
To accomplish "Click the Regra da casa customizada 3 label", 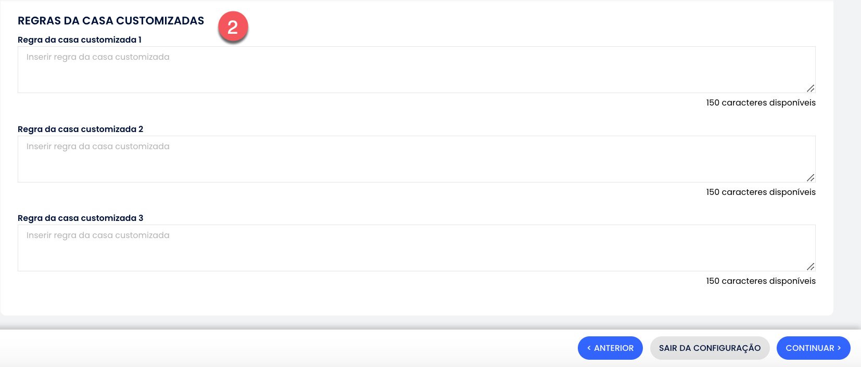I will coord(80,218).
